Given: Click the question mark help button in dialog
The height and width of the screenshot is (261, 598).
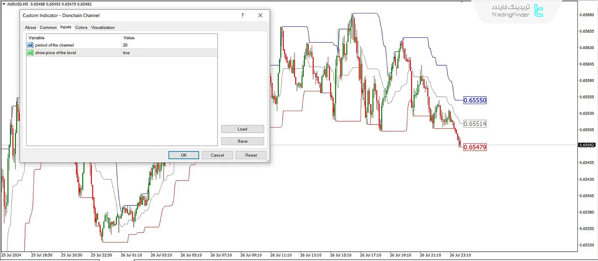Looking at the screenshot, I should 243,15.
